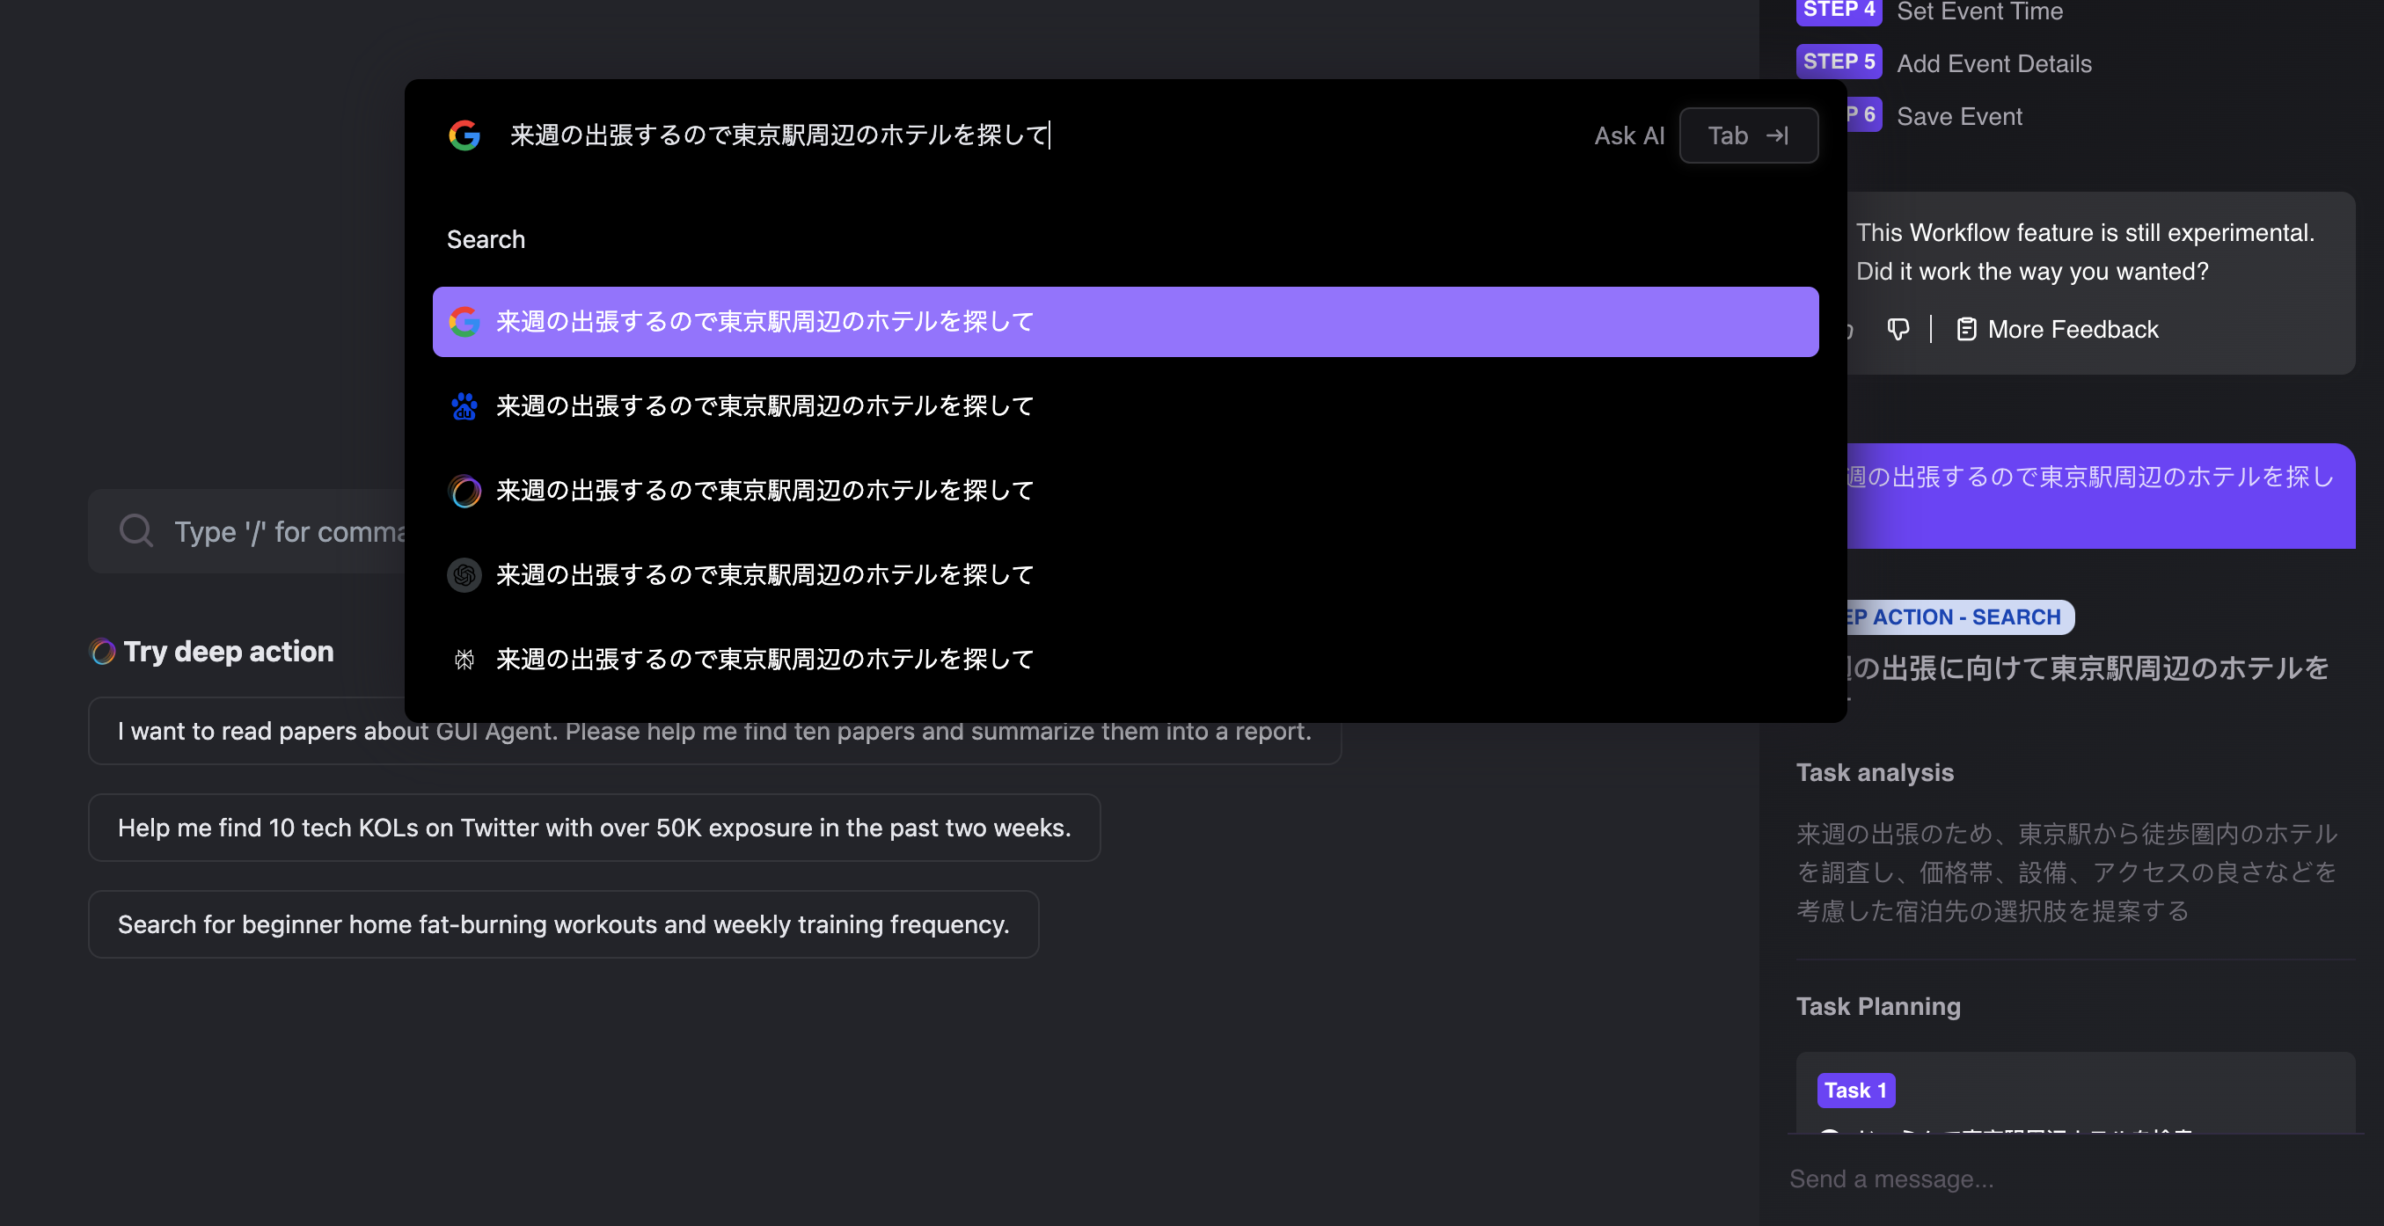The width and height of the screenshot is (2384, 1226).
Task: Choose the colorful ring AI search option
Action: coord(1125,491)
